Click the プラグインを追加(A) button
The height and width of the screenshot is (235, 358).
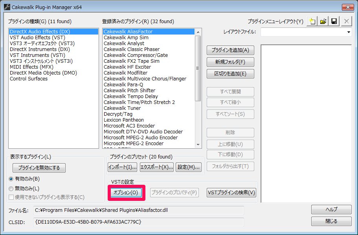click(x=230, y=50)
